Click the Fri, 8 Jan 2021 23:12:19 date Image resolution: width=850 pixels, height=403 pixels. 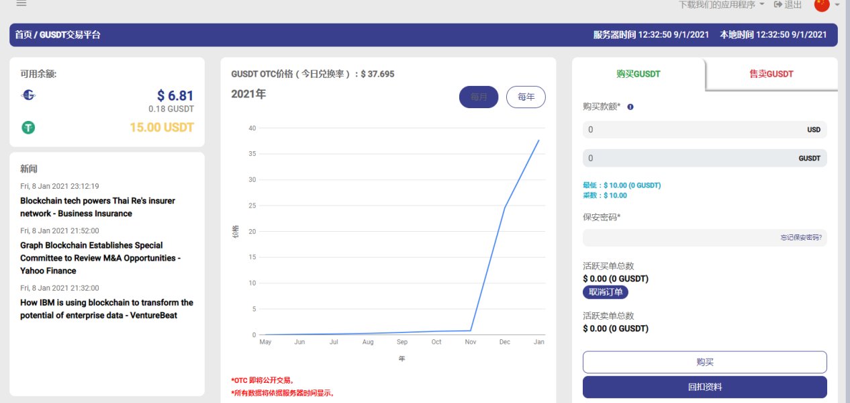tap(60, 186)
